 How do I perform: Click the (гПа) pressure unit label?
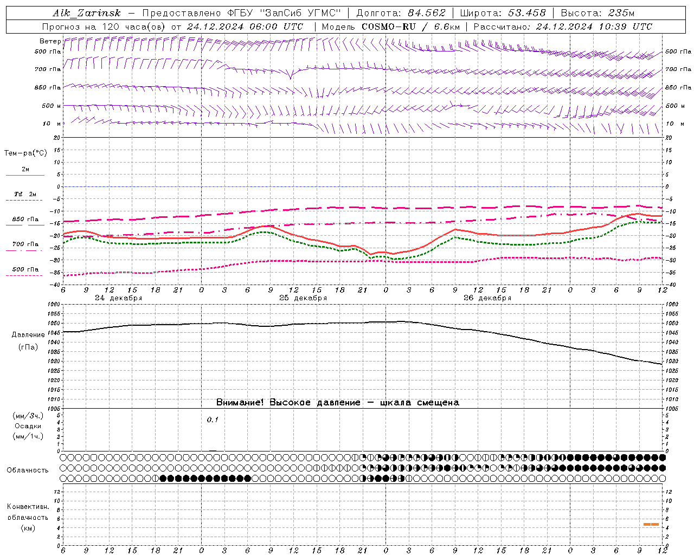tap(28, 347)
